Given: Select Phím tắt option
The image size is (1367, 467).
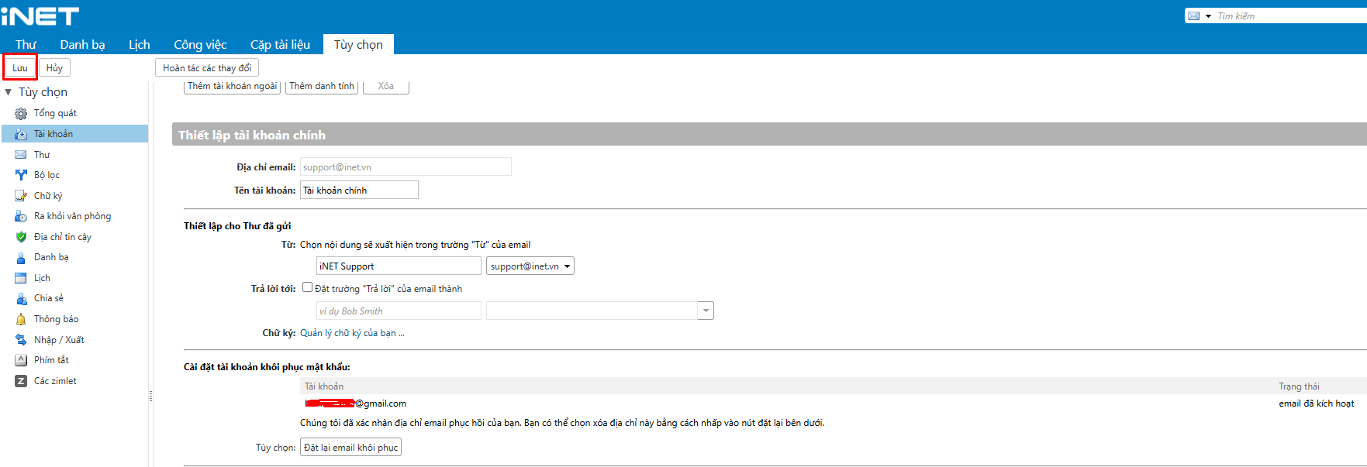Looking at the screenshot, I should coord(51,360).
